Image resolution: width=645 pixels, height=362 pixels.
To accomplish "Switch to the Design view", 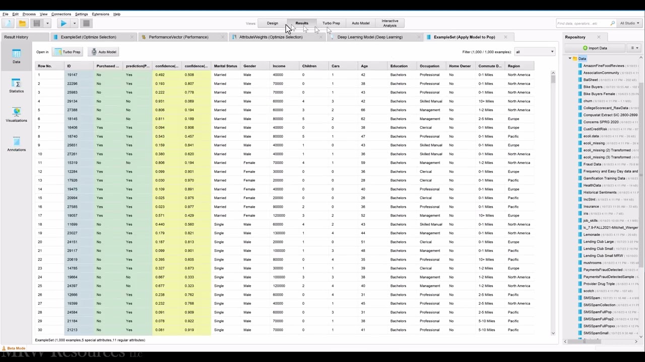I will 272,23.
